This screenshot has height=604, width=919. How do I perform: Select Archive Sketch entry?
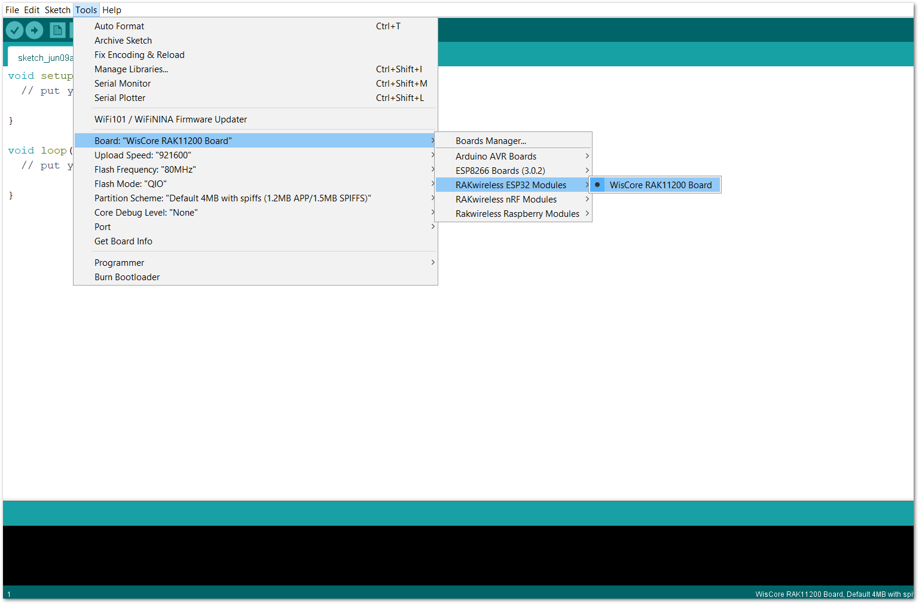coord(256,41)
